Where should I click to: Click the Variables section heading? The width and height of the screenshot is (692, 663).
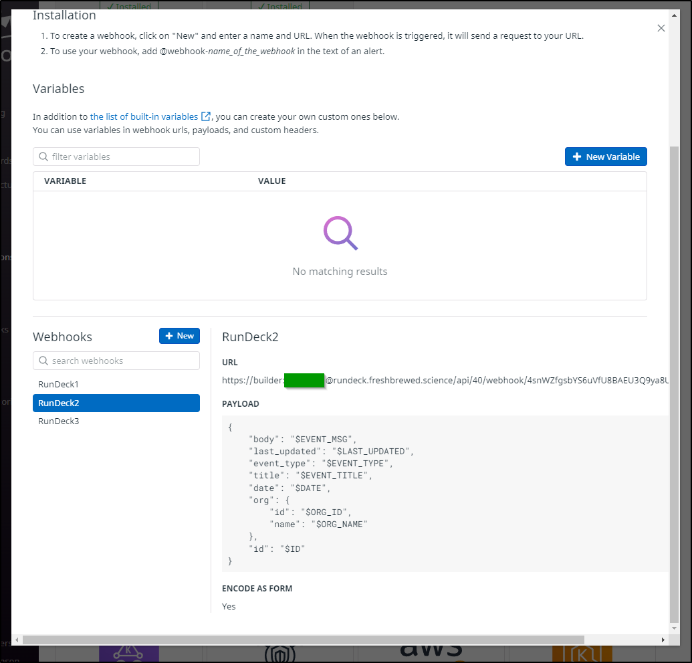tap(58, 89)
